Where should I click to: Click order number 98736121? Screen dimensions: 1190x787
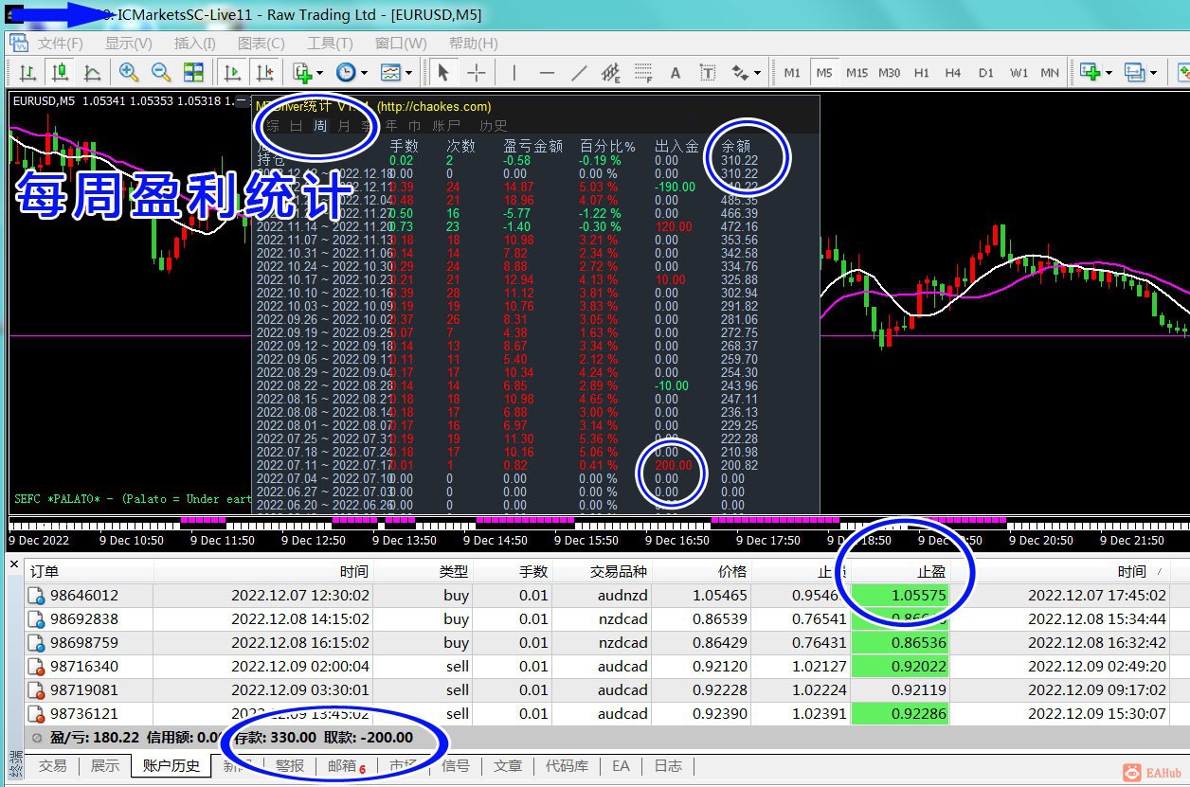click(84, 714)
